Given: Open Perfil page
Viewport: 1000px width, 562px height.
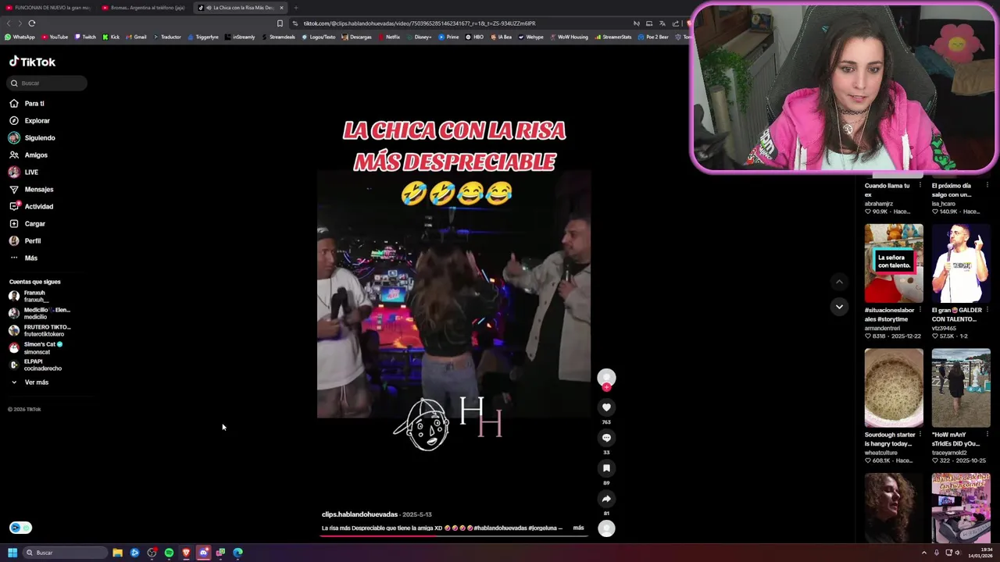Looking at the screenshot, I should coord(25,240).
